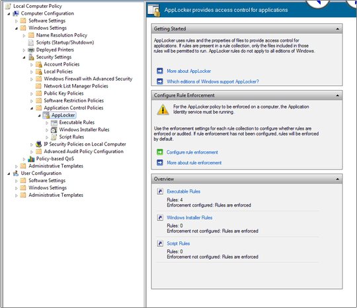Click the Script Rules scroll icon
Viewport: 357px width, 308px height.
point(54,137)
